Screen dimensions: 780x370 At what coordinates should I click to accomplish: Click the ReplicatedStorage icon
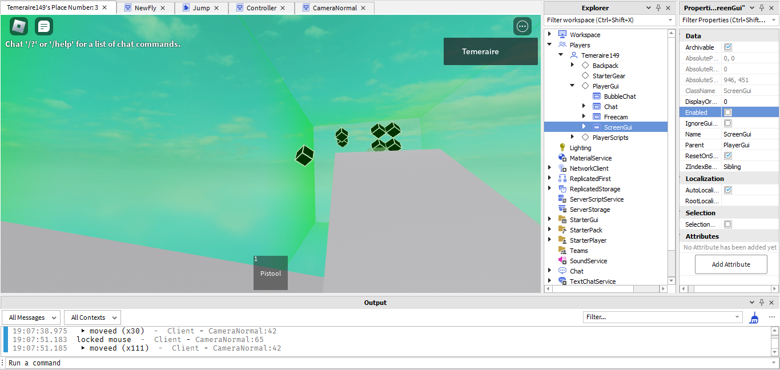562,189
